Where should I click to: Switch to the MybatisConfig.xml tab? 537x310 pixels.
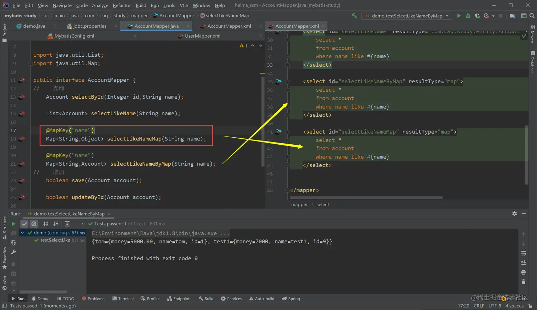(74, 36)
